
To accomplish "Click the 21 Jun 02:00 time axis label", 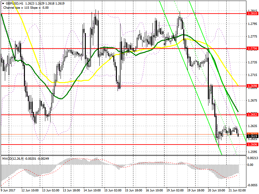I will point(237,190).
